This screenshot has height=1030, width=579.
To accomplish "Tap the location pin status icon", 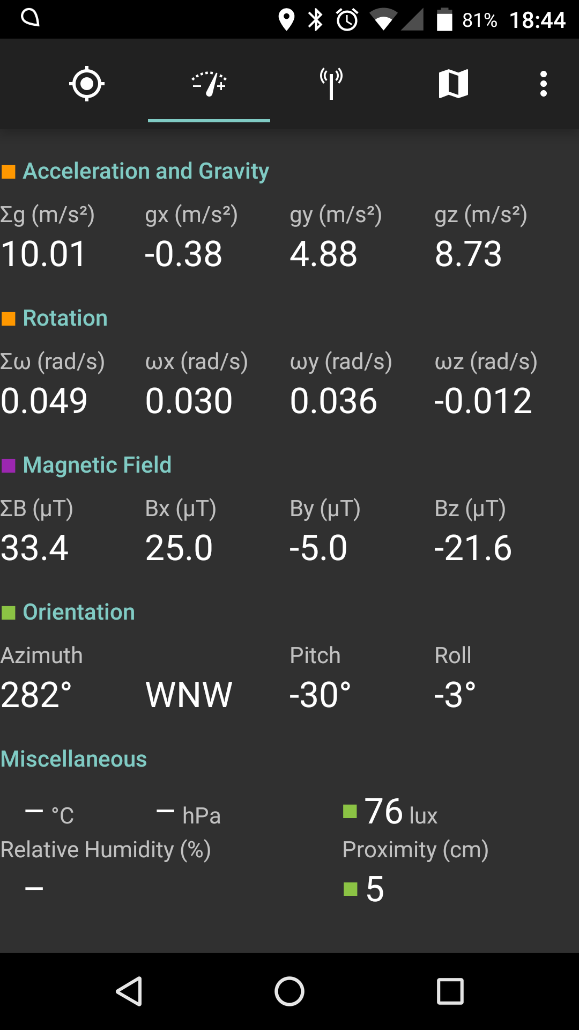I will [x=286, y=20].
